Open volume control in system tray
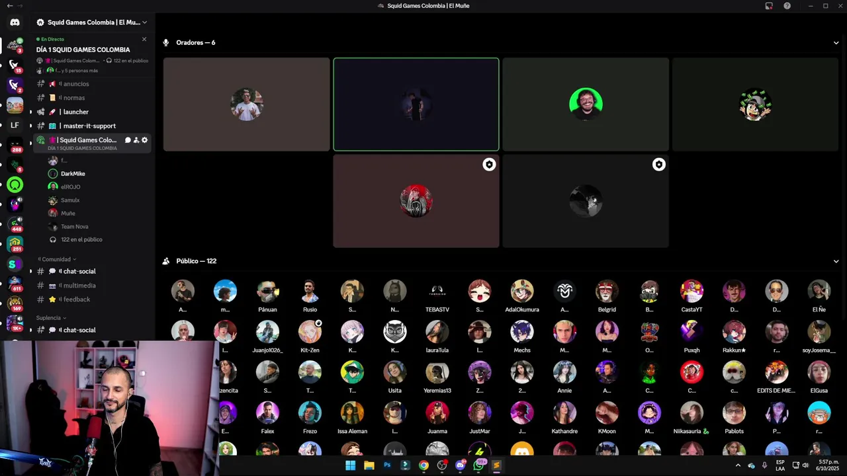The image size is (847, 476). point(805,465)
